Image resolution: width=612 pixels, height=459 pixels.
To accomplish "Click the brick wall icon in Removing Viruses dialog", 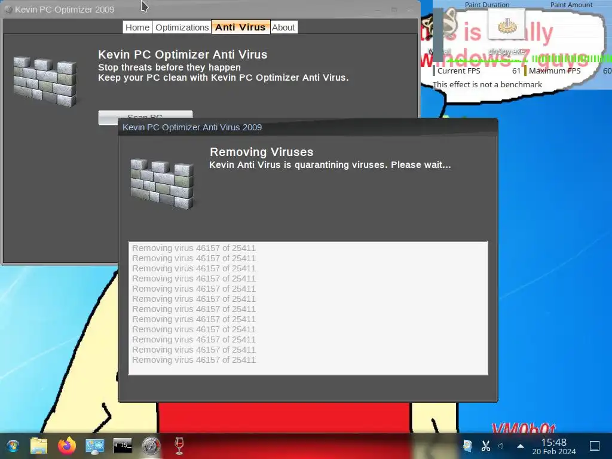I will coord(162,183).
